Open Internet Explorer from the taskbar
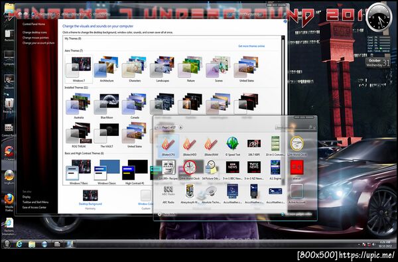Viewport: 398px width, 262px height. [19, 244]
